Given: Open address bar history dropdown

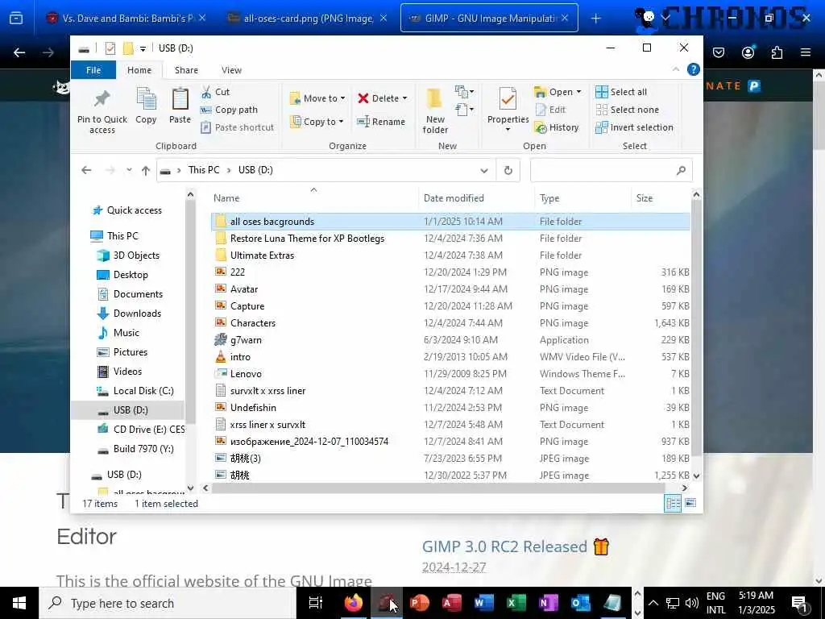Looking at the screenshot, I should click(x=484, y=170).
